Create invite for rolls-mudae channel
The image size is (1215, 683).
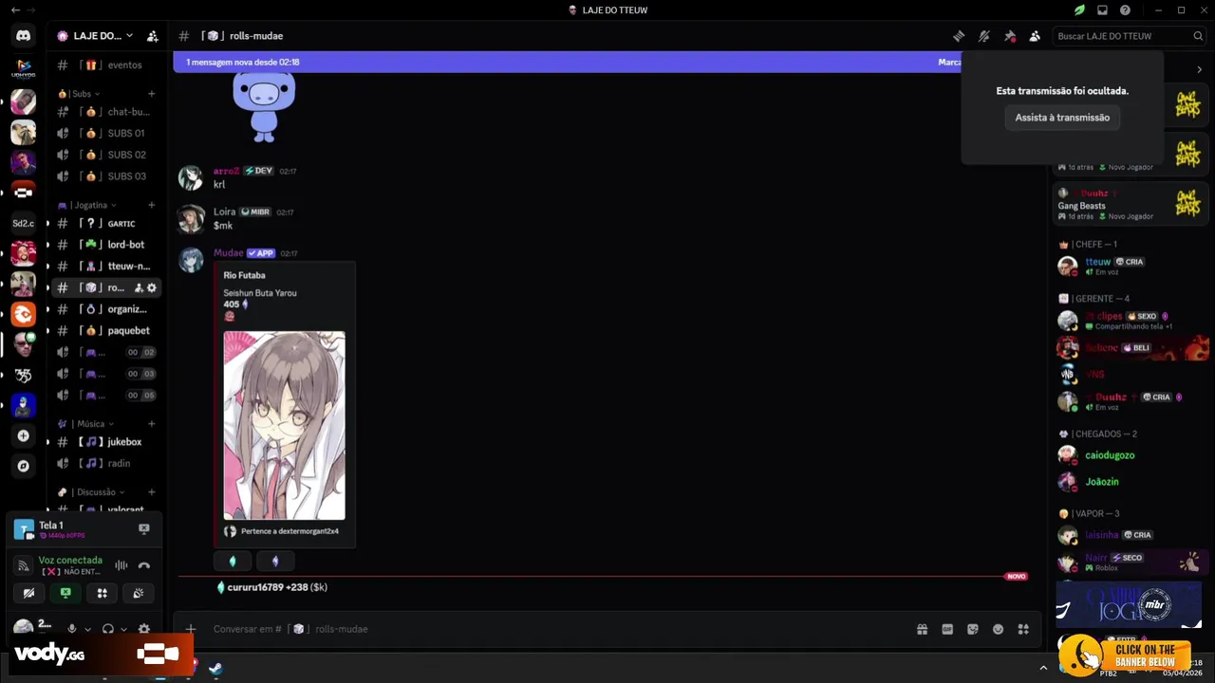tap(139, 287)
